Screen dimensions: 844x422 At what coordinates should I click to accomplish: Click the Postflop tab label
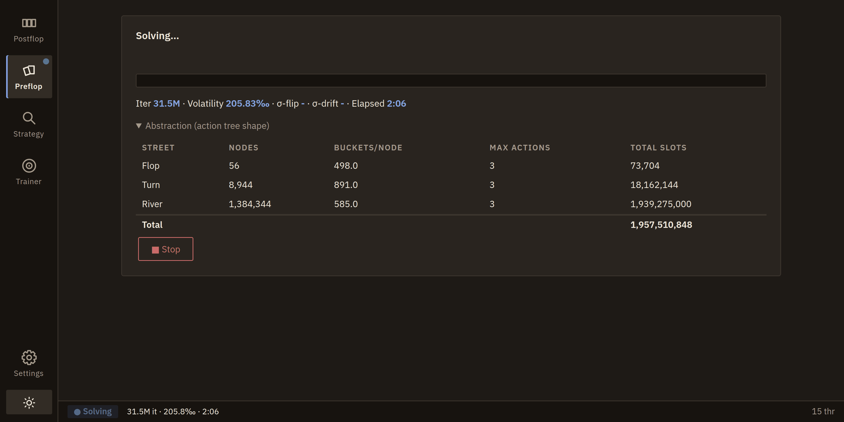click(28, 39)
